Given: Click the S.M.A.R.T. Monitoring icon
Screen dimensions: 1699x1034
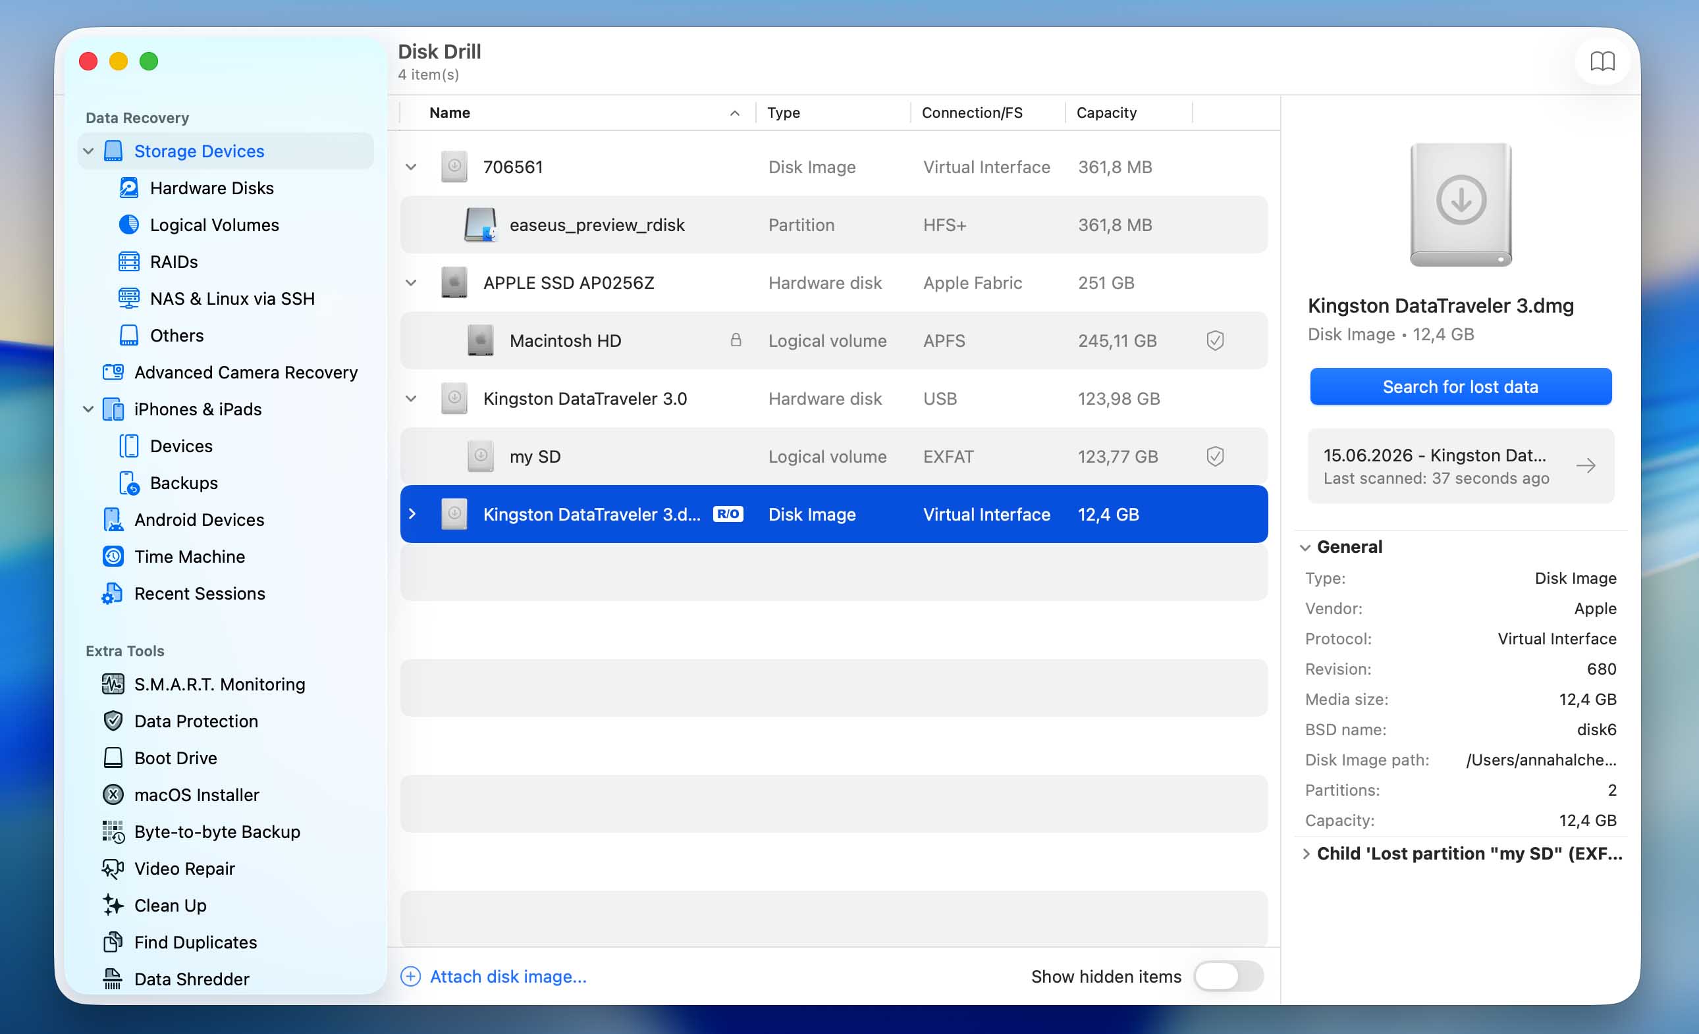Looking at the screenshot, I should coord(113,685).
